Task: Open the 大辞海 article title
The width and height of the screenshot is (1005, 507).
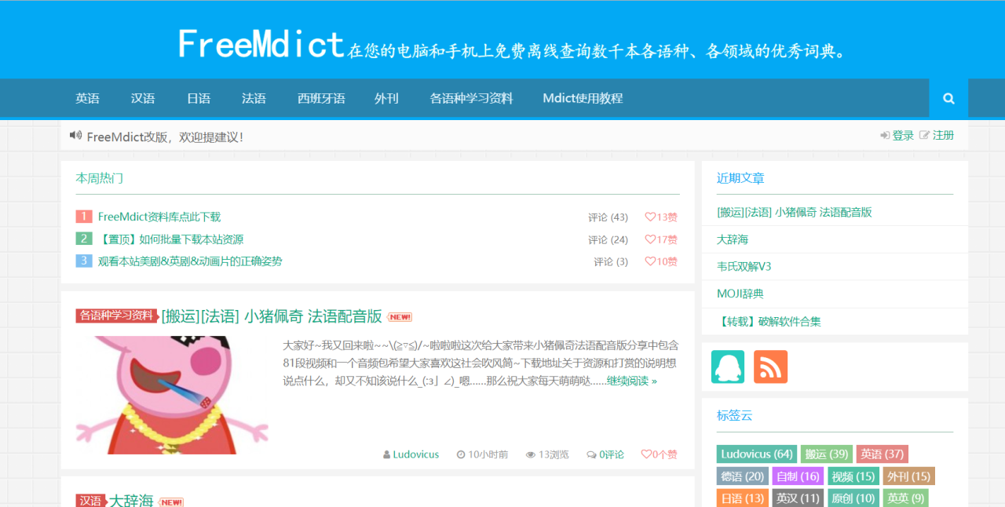Action: 132,501
